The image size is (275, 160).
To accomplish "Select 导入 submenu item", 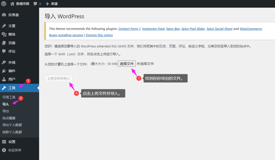I will pos(6,104).
